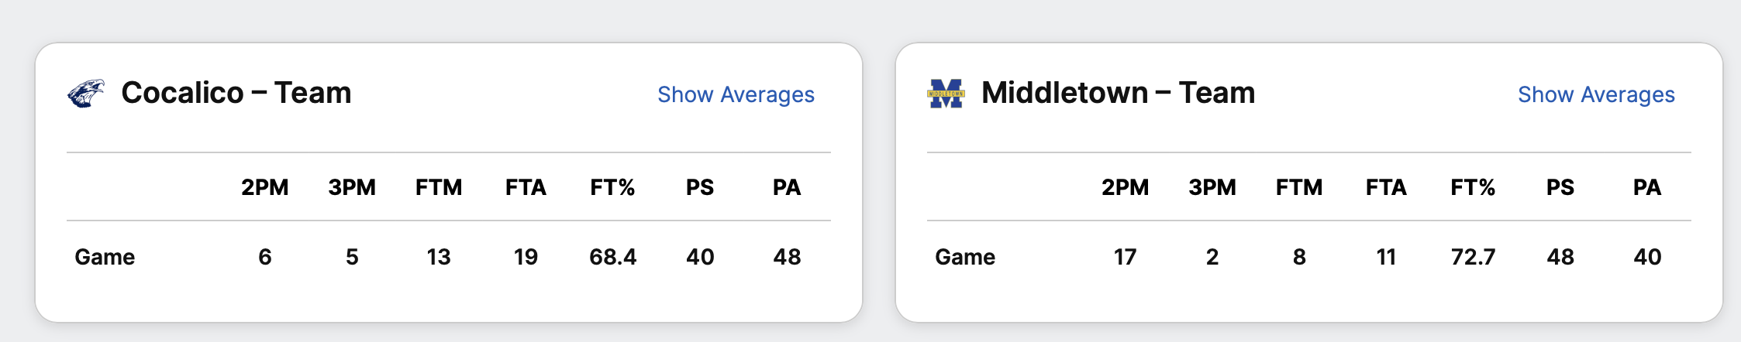Click PS column header in Cocalico table
The width and height of the screenshot is (1741, 342).
coord(700,187)
